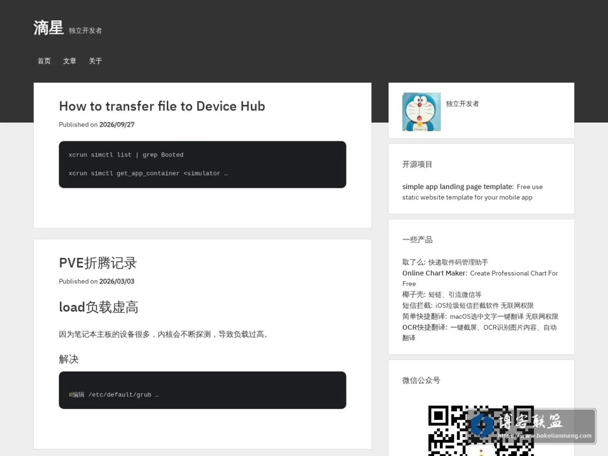Viewport: 608px width, 456px height.
Task: Click the 一些产品 widget heading
Action: 417,240
